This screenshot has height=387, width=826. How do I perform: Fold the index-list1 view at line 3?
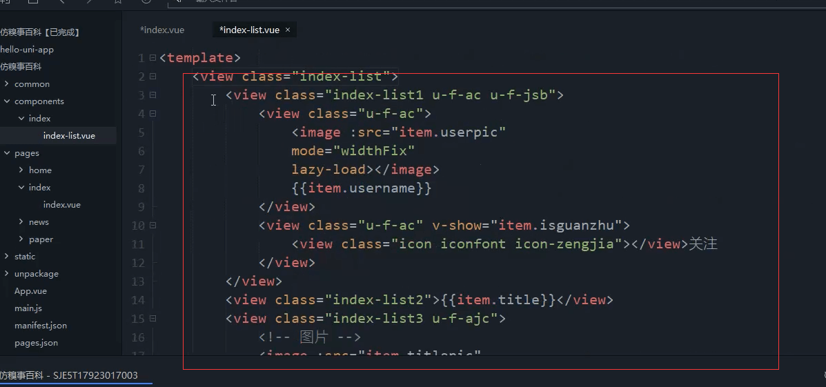153,95
